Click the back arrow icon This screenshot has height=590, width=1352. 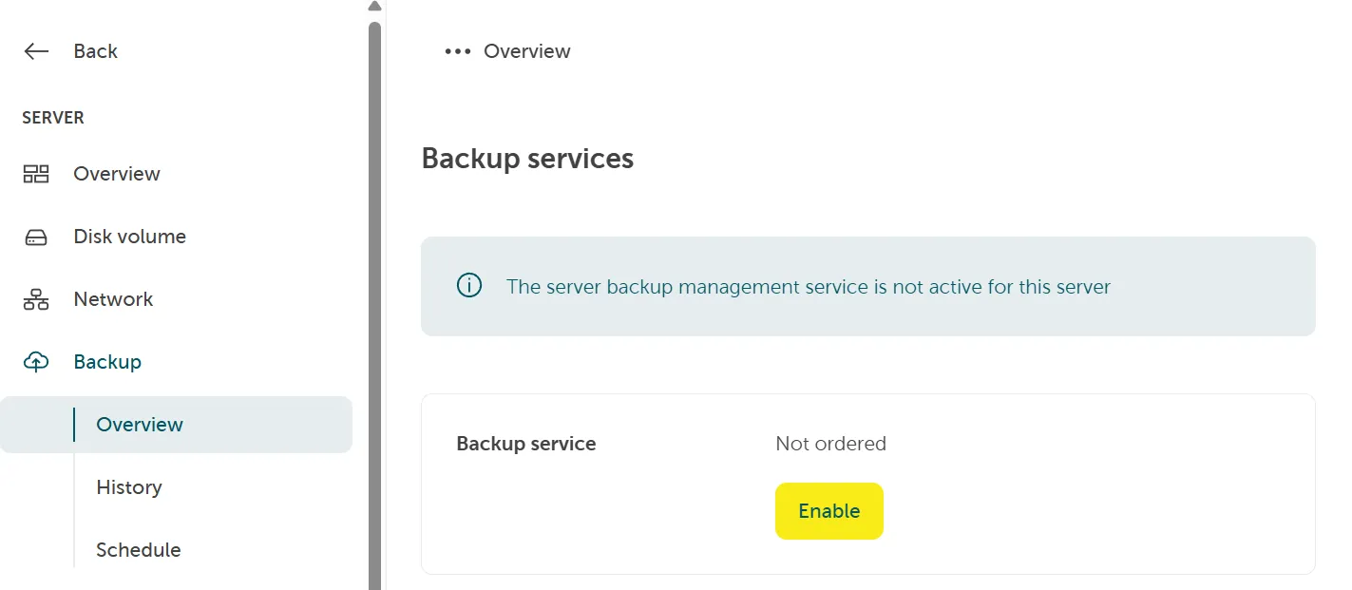[x=36, y=50]
